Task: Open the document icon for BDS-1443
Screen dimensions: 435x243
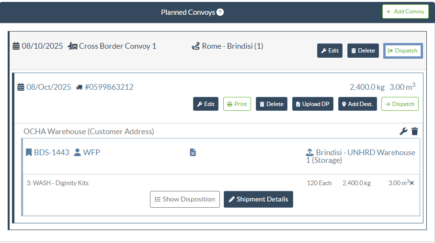Action: pos(193,152)
